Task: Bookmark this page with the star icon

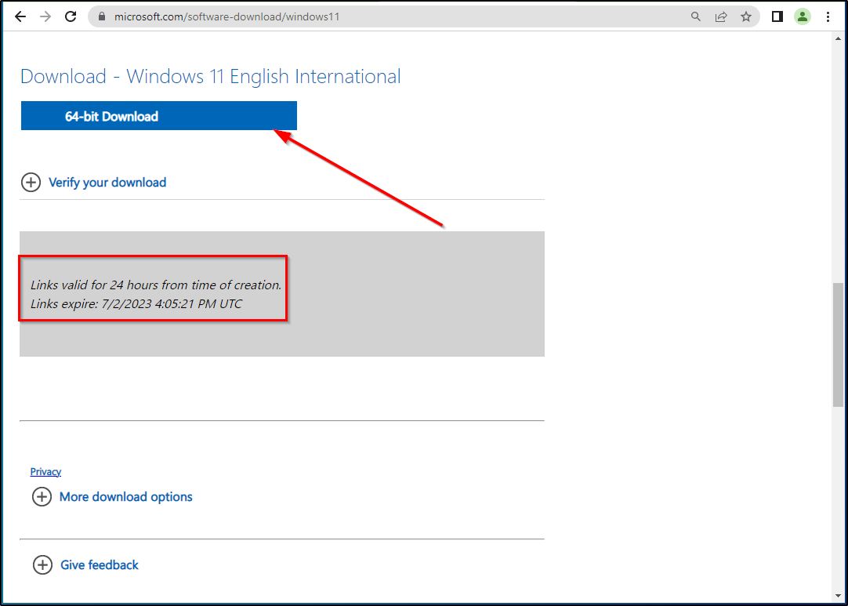Action: coord(746,16)
